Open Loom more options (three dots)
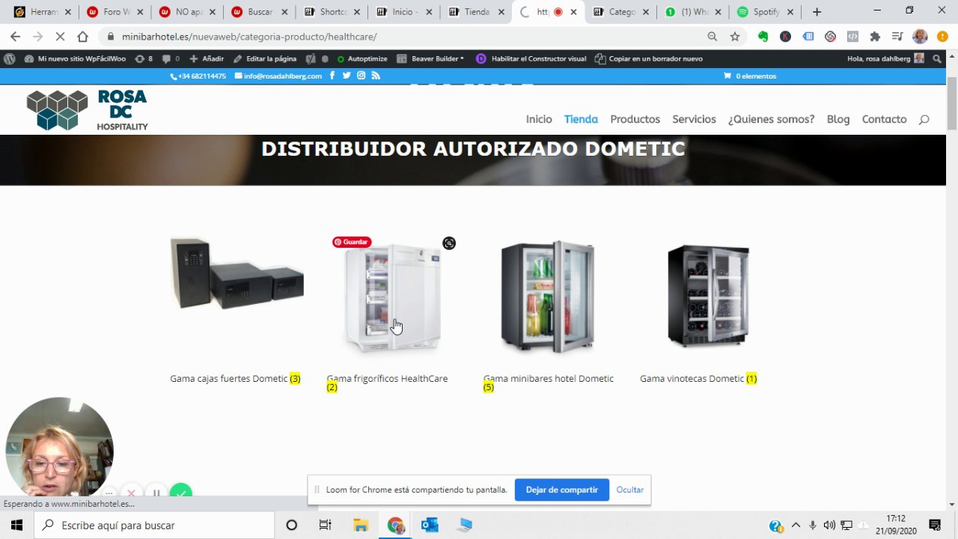The width and height of the screenshot is (958, 539). [x=109, y=494]
